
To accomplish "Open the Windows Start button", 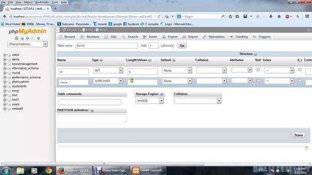I will click(x=6, y=171).
